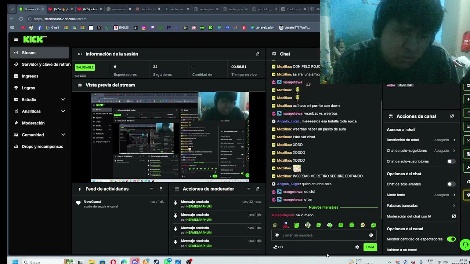Open chat settings gear
The width and height of the screenshot is (470, 264).
pos(357,247)
